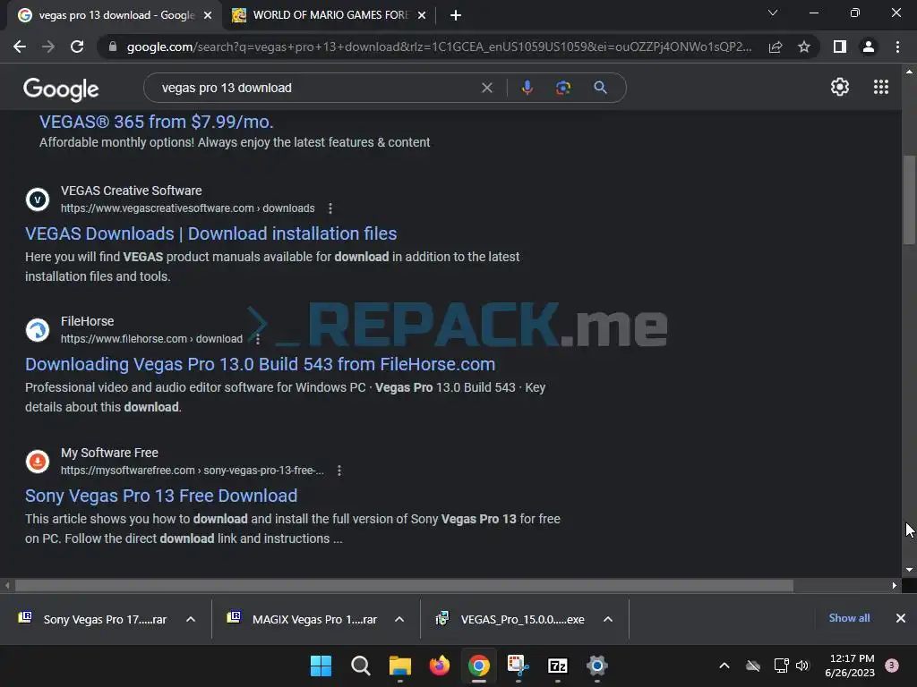
Task: Open more options for FileHorse result
Action: 258,339
